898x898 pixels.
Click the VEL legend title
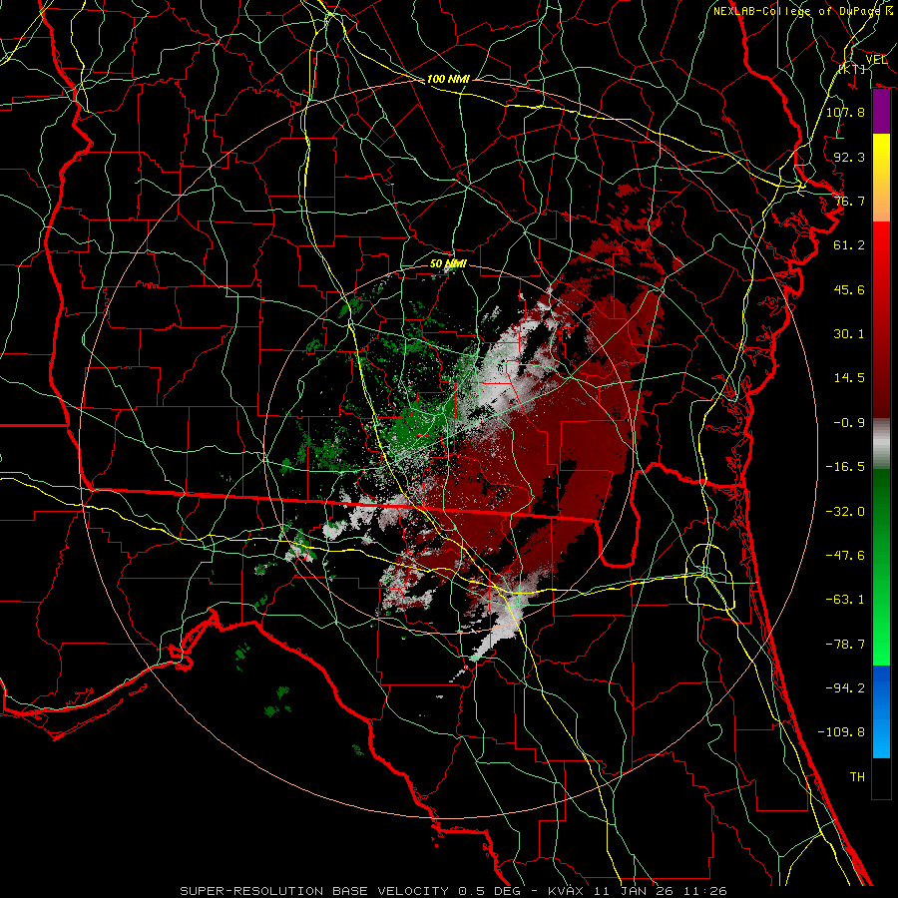[x=876, y=59]
